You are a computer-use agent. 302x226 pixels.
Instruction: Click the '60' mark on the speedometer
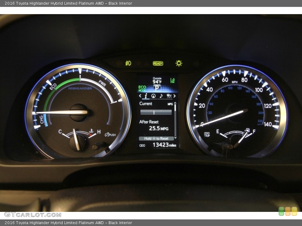(x=225, y=79)
